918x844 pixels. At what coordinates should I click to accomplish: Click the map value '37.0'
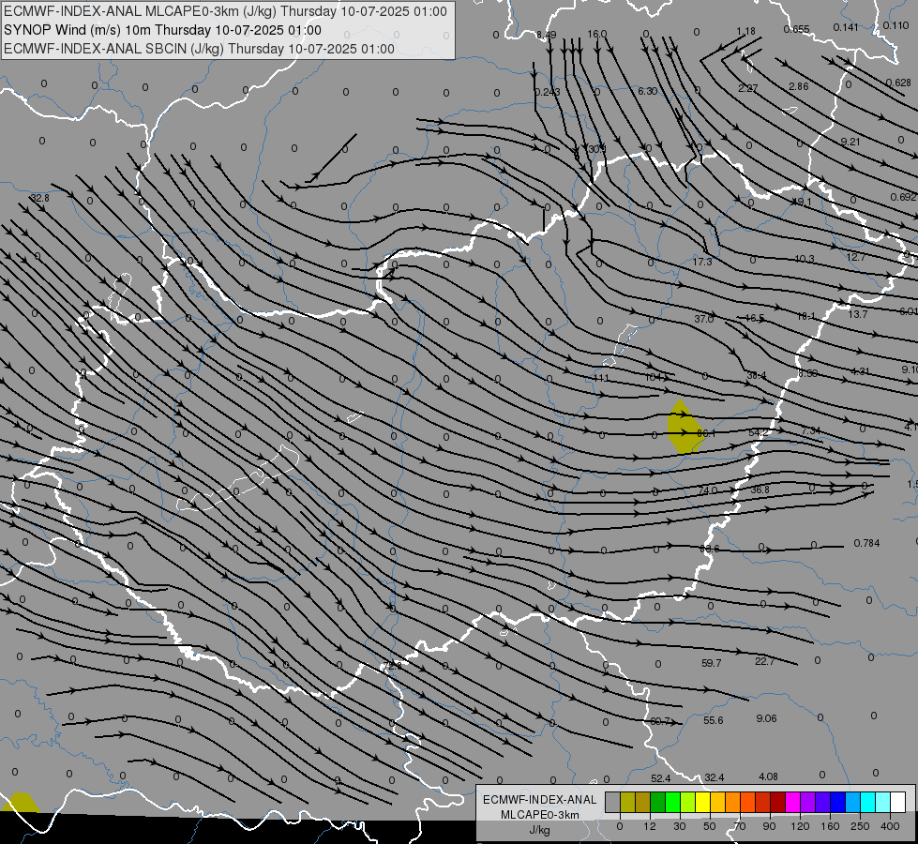703,319
